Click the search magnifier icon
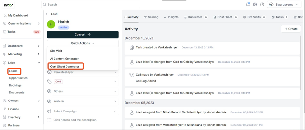The height and width of the screenshot is (130, 305). click(x=45, y=4)
